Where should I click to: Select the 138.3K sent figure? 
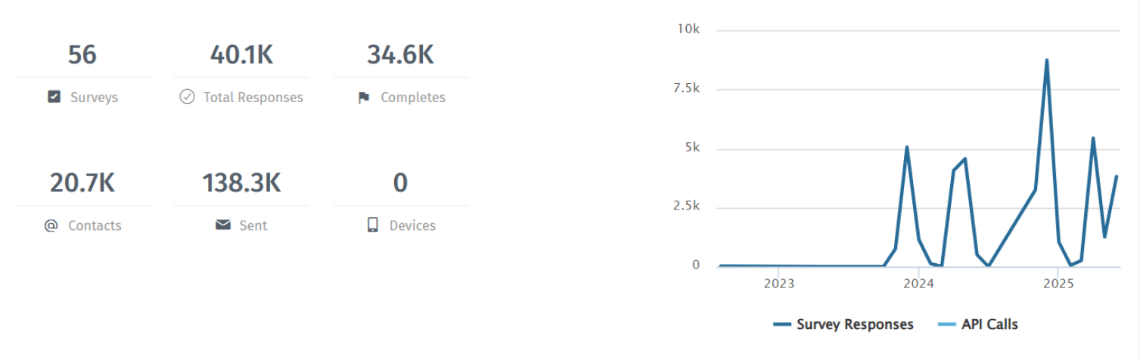click(x=241, y=183)
